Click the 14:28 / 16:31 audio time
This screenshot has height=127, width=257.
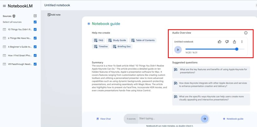click(x=191, y=52)
